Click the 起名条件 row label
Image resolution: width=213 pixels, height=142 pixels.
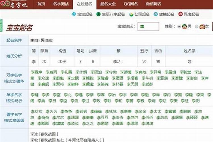click(14, 40)
